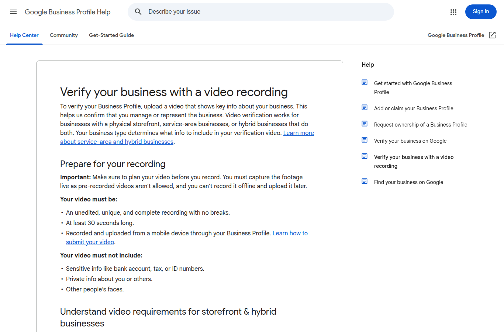Click the An unedited, unique, and complete recording bullet
Image resolution: width=504 pixels, height=332 pixels.
click(x=148, y=212)
